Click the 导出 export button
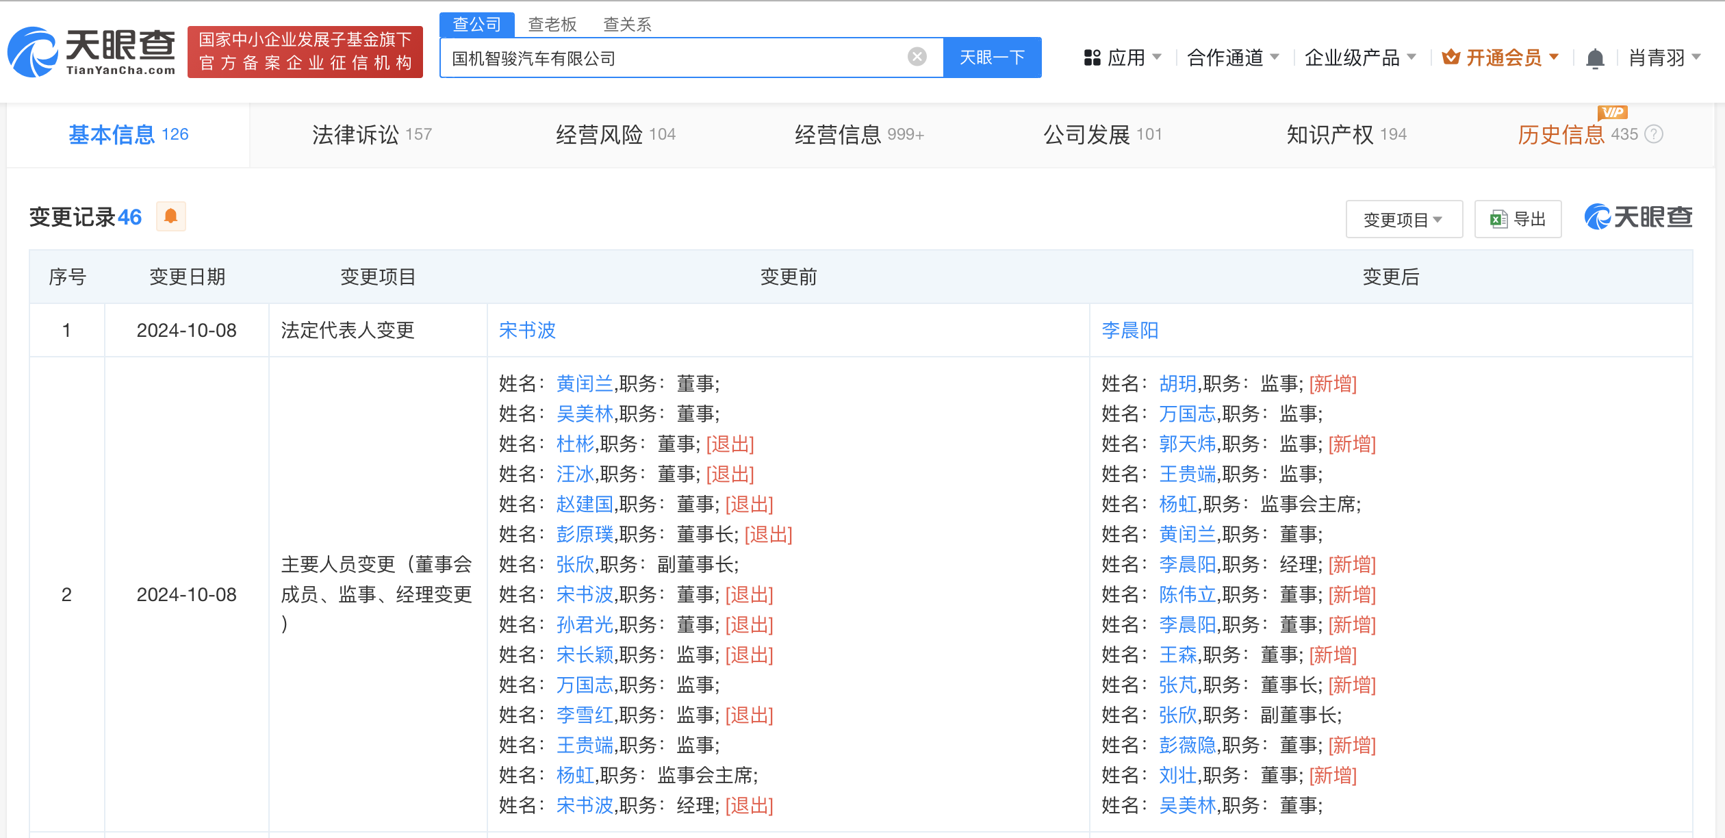This screenshot has width=1725, height=838. click(1518, 219)
